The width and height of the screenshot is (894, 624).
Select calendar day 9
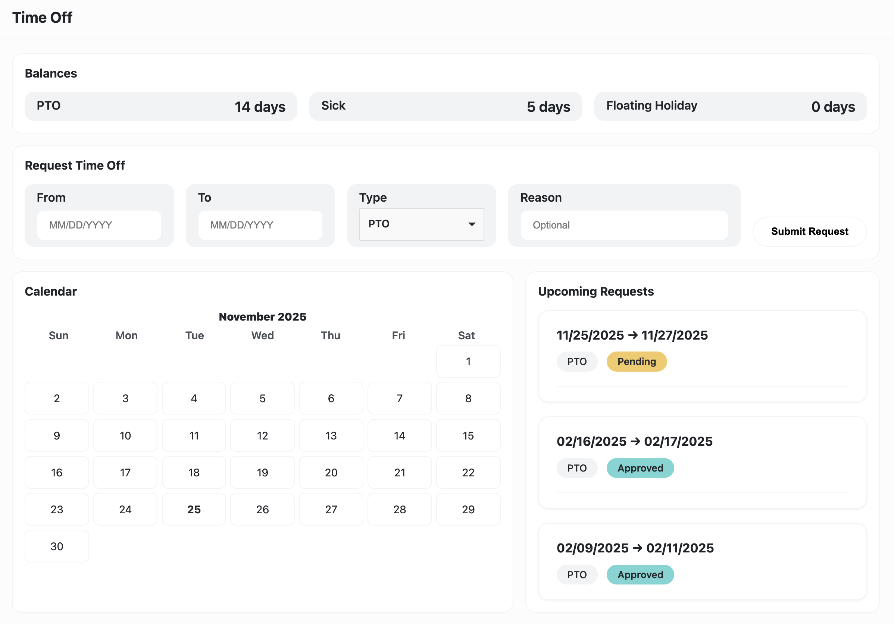[57, 435]
